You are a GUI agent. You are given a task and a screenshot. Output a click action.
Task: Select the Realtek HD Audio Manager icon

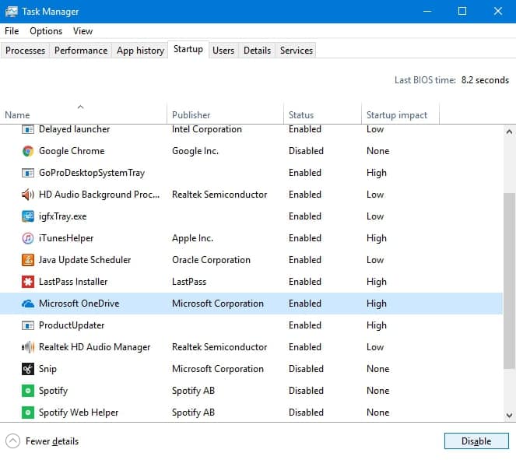(28, 347)
